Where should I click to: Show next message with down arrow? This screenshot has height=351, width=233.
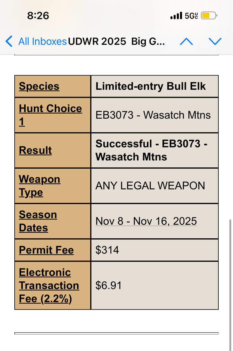[215, 42]
